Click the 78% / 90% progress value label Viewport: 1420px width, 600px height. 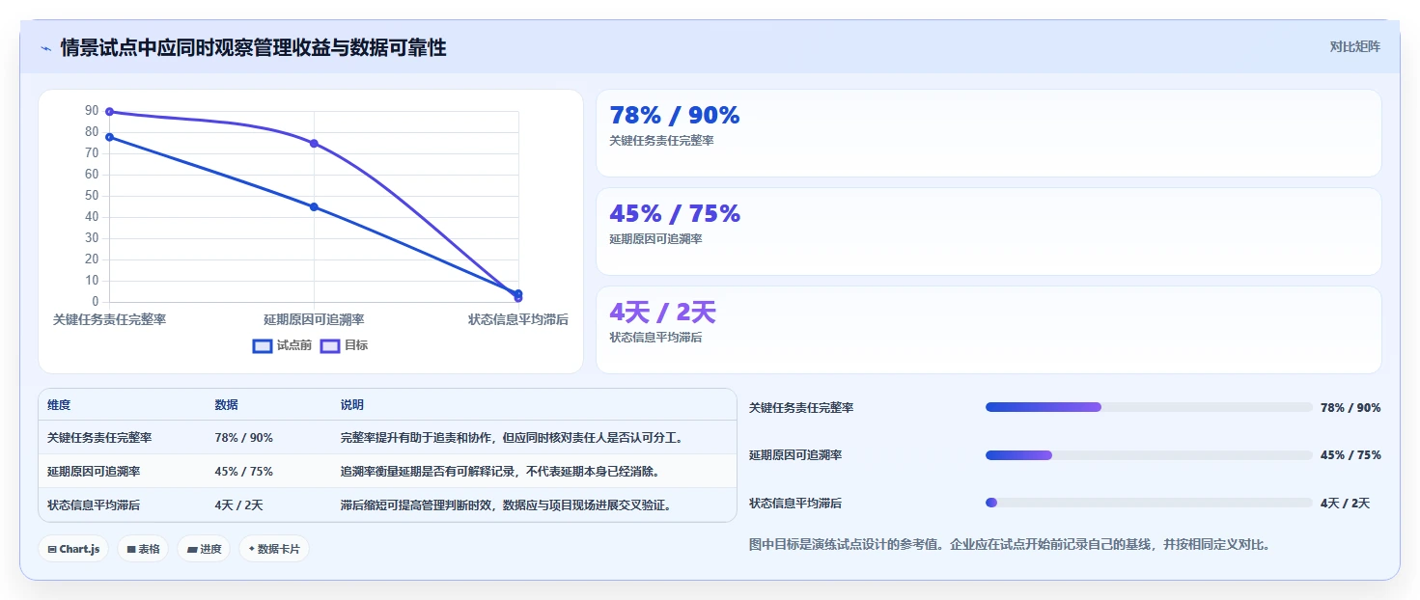tap(1350, 408)
